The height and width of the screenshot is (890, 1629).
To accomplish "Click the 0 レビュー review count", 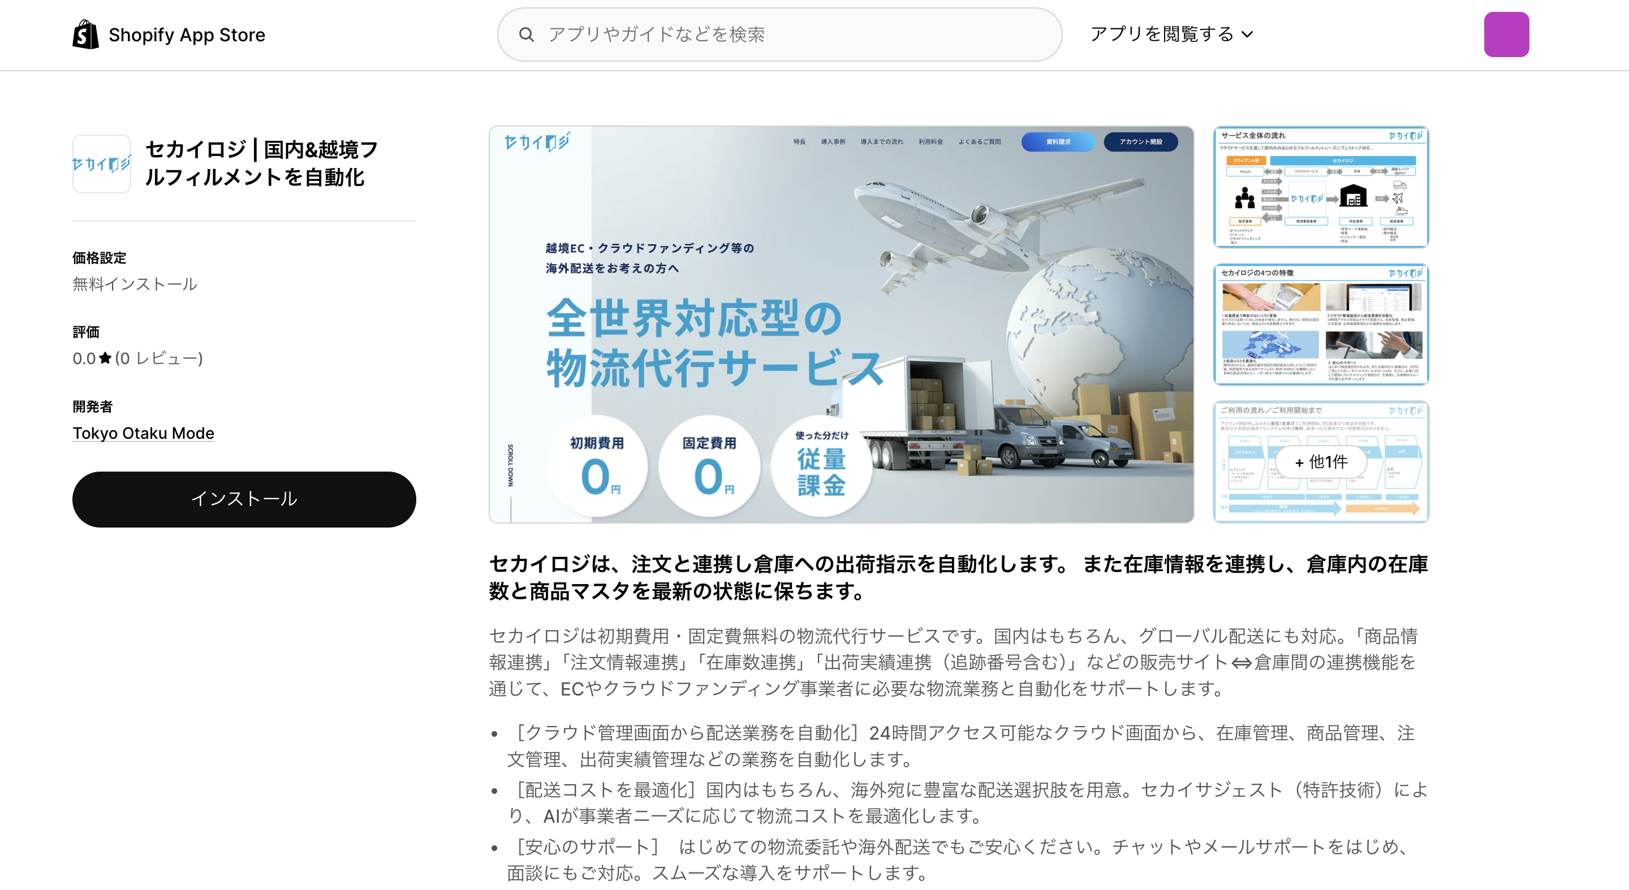I will [x=159, y=358].
